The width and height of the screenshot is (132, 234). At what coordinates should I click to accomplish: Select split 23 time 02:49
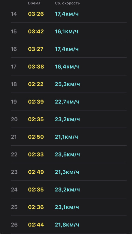[x=36, y=172]
